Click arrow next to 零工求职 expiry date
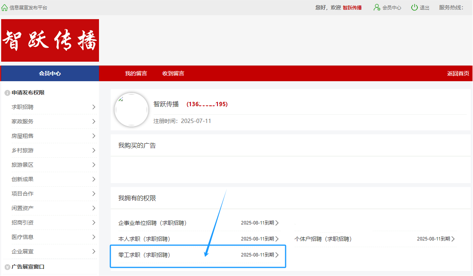This screenshot has width=473, height=276. (x=277, y=255)
